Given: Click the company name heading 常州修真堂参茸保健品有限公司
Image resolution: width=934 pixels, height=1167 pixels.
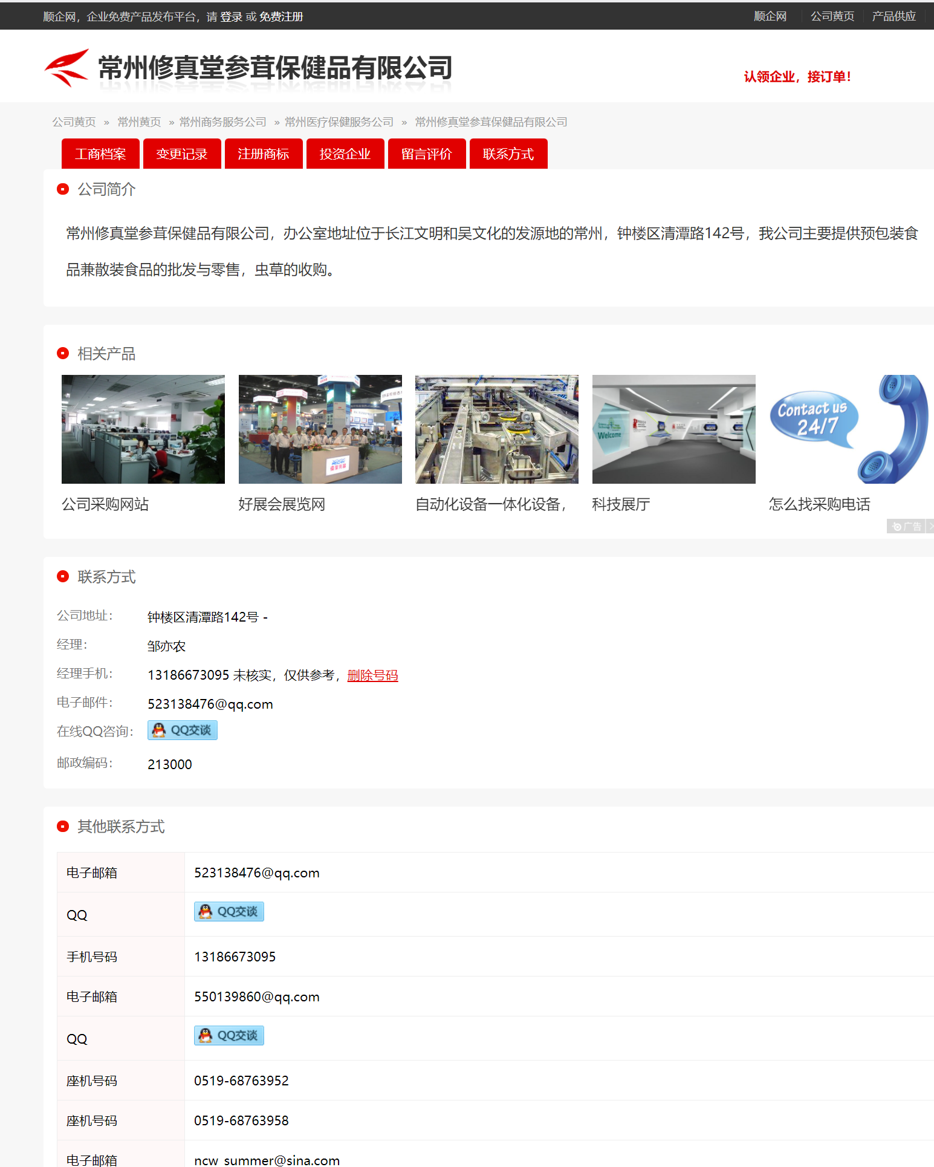Looking at the screenshot, I should click(x=275, y=68).
